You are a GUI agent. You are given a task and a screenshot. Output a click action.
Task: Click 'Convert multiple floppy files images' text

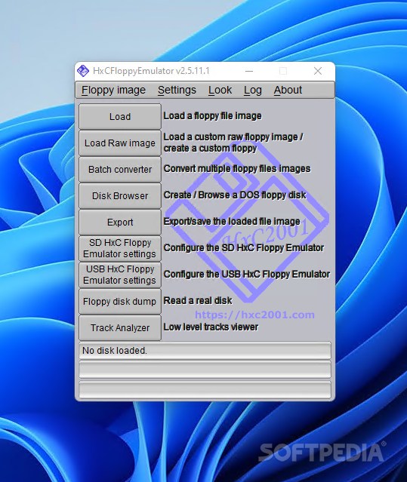click(x=237, y=169)
